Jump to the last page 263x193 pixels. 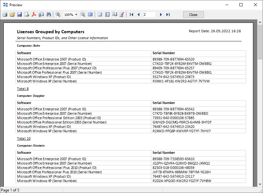(168, 14)
